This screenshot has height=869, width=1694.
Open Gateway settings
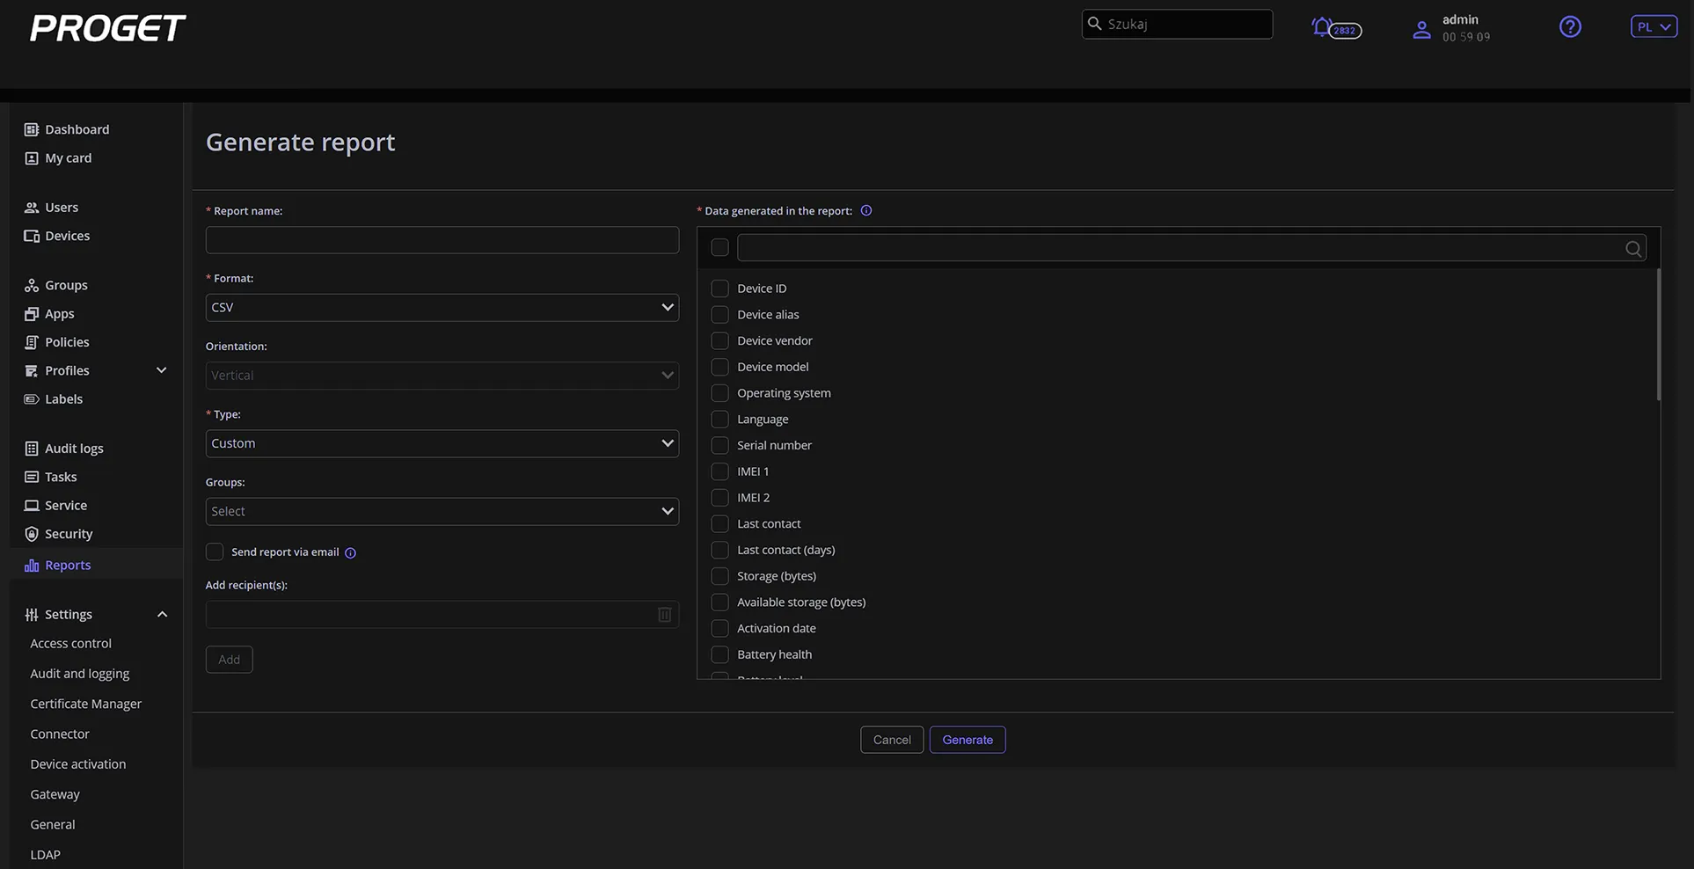coord(55,794)
